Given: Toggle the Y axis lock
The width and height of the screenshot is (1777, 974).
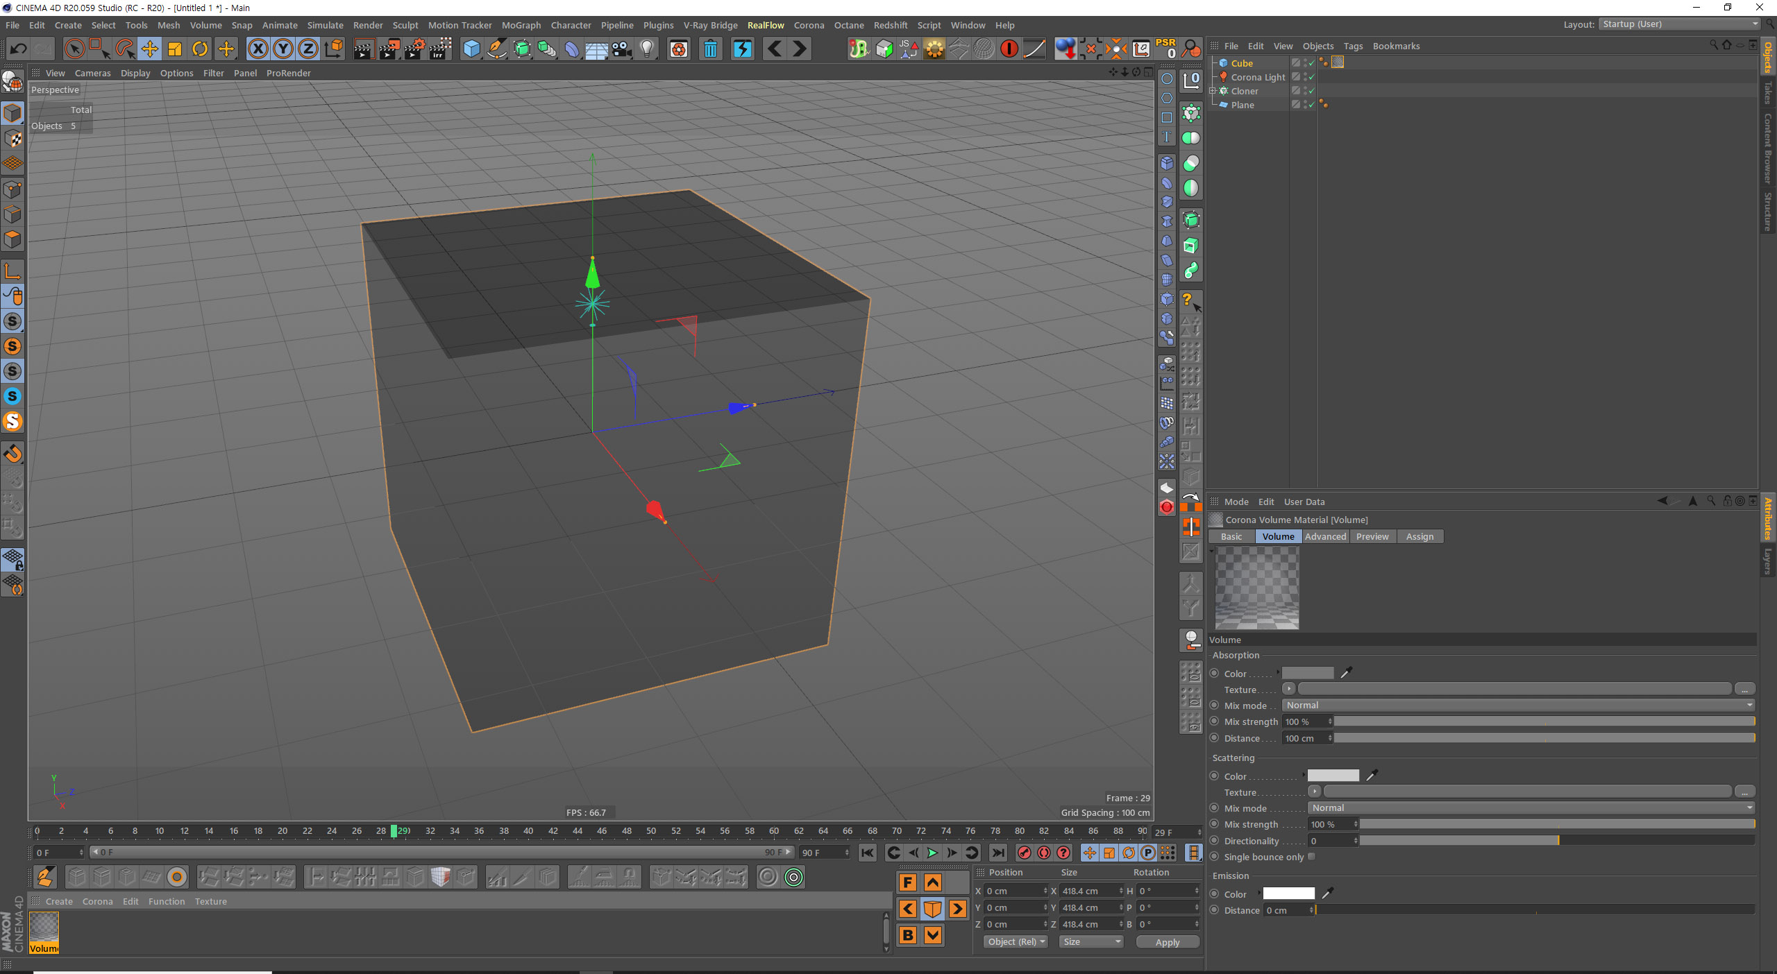Looking at the screenshot, I should 283,49.
